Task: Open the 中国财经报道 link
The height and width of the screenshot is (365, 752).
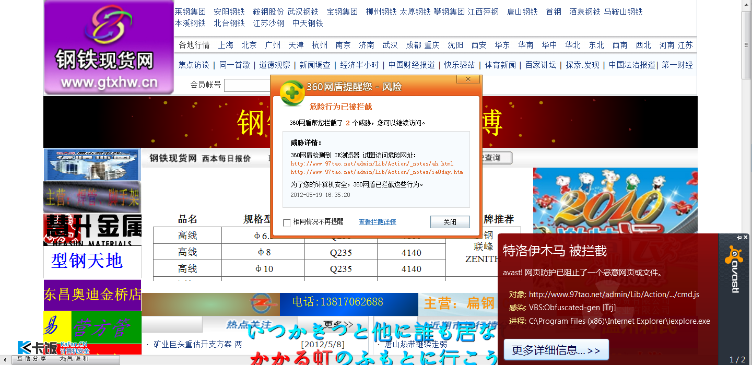Action: point(412,65)
